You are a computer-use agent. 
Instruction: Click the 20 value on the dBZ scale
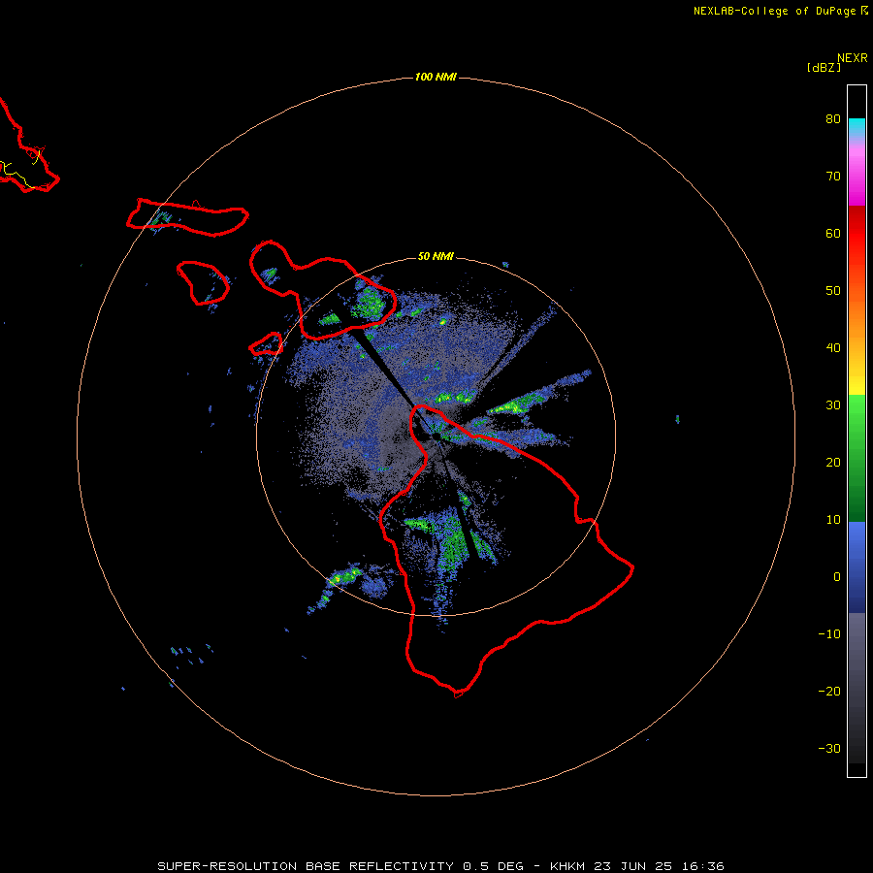[x=833, y=463]
